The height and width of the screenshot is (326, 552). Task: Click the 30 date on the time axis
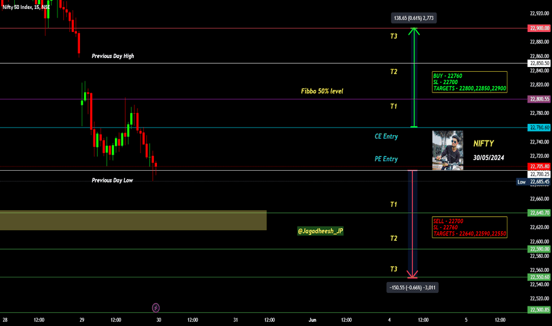coord(159,320)
